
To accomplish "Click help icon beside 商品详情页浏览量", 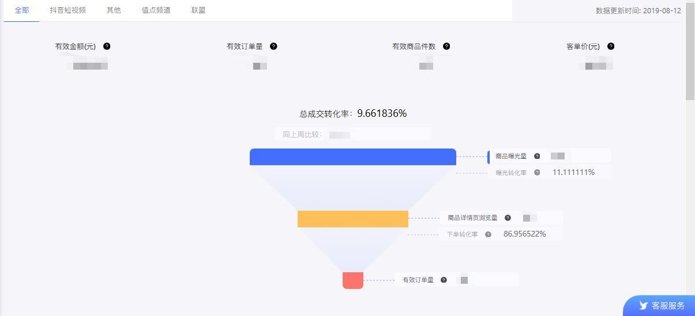I will pos(508,218).
